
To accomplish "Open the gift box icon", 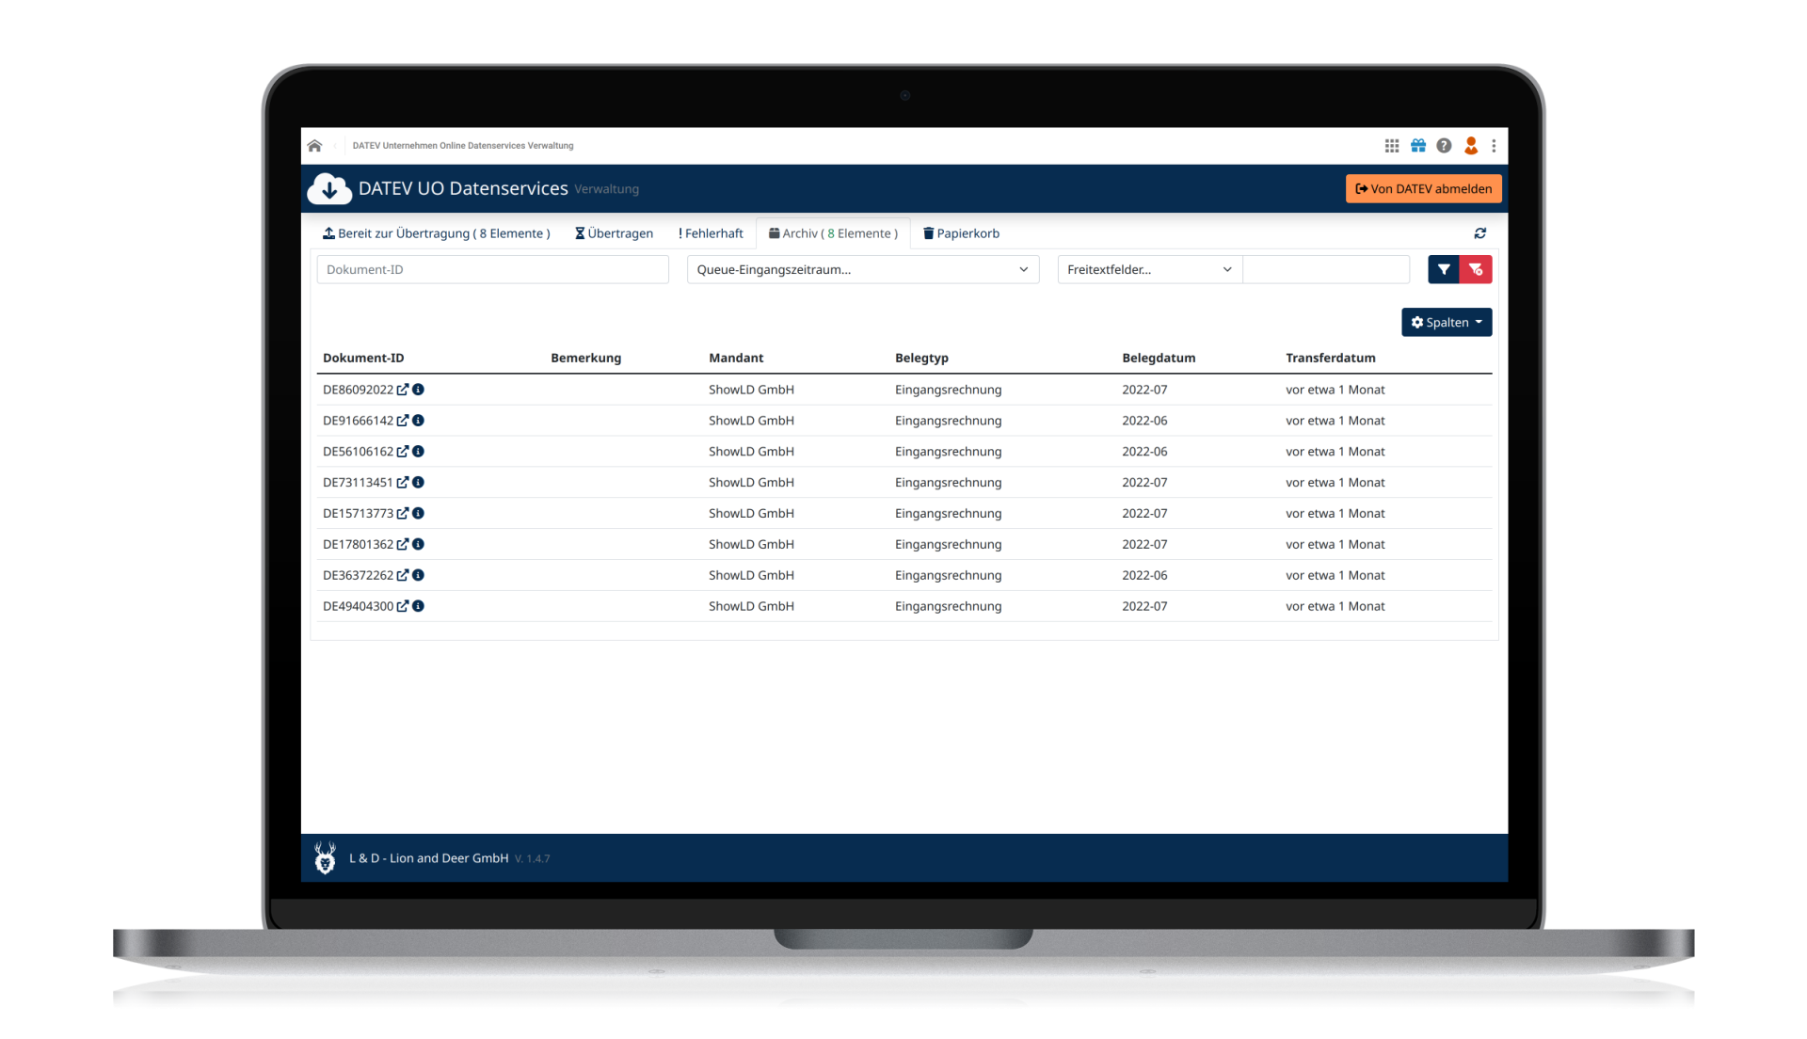I will (x=1418, y=146).
